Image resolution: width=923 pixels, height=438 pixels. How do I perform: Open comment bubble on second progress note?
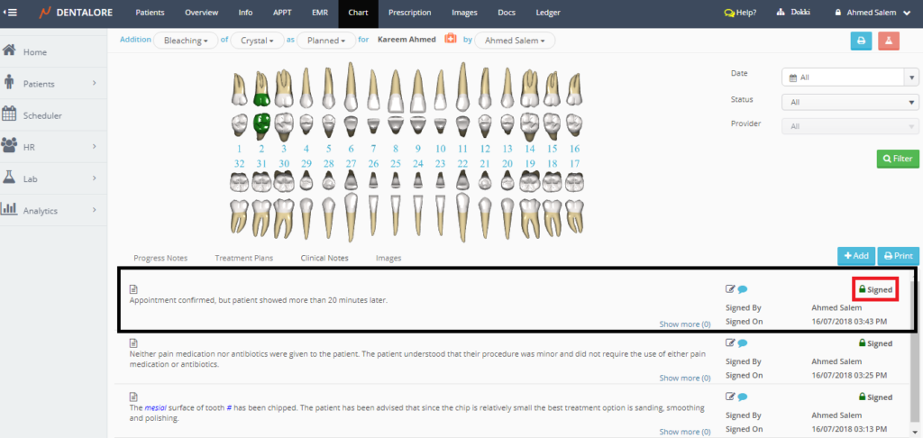coord(744,343)
